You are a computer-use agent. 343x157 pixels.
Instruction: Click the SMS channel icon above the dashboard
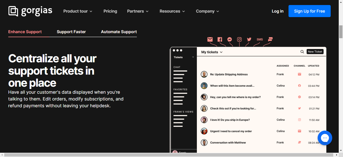click(x=260, y=39)
